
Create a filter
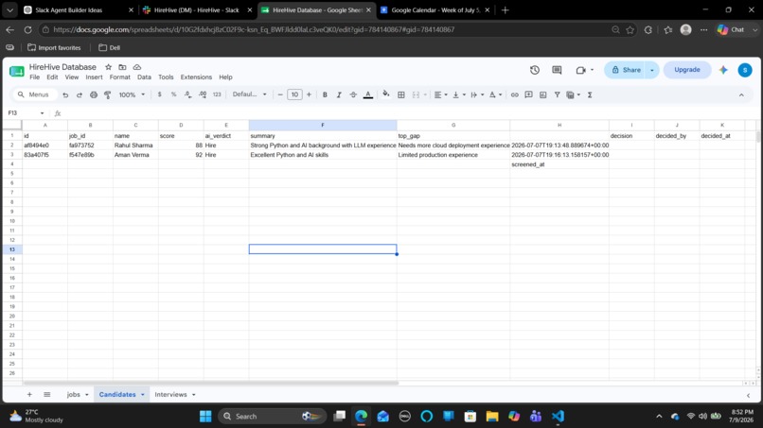[558, 94]
